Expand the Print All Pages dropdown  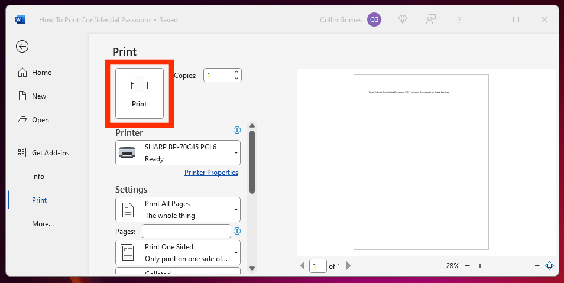tap(177, 209)
